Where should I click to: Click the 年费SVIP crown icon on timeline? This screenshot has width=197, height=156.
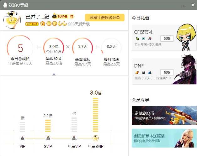[96, 138]
